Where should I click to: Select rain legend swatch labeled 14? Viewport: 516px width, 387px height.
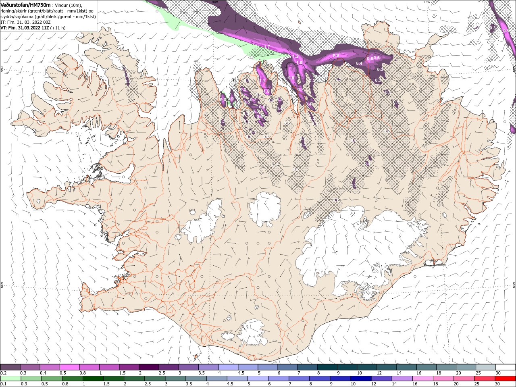pyautogui.click(x=402, y=379)
